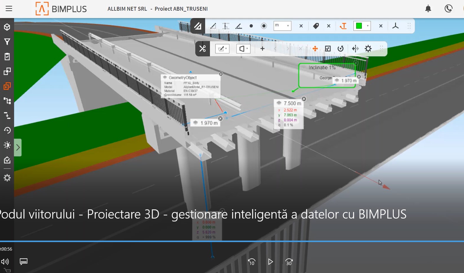The width and height of the screenshot is (464, 273).
Task: Expand the left side panel arrow
Action: click(18, 147)
